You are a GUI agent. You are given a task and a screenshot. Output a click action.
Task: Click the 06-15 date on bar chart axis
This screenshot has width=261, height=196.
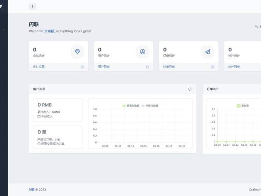click(143, 146)
